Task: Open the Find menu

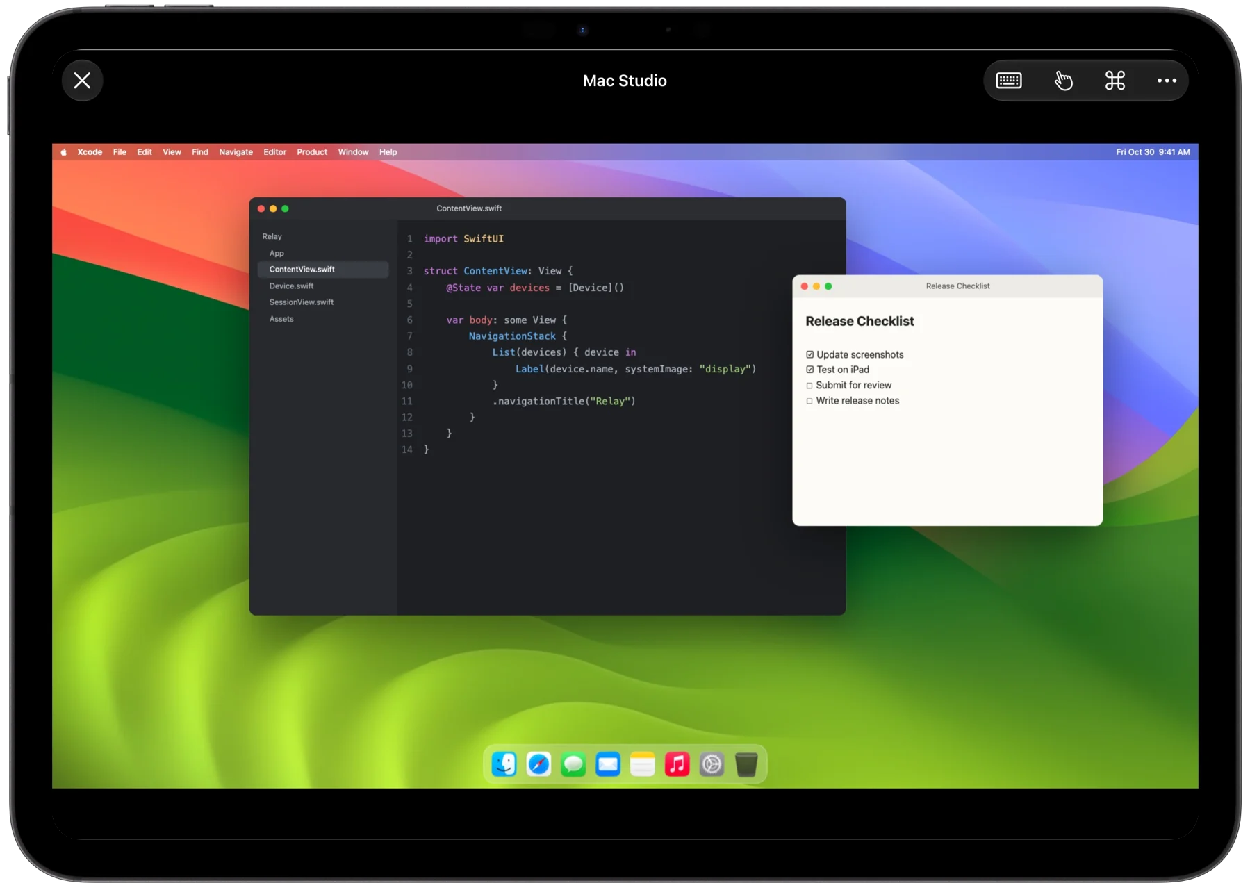Action: click(x=200, y=152)
